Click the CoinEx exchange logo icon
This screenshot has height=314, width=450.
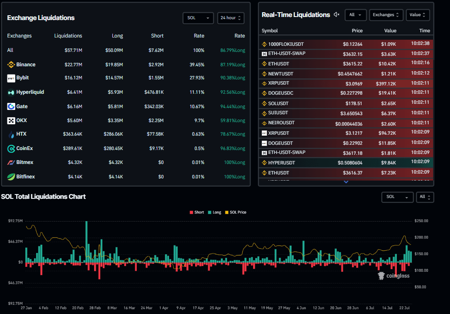pyautogui.click(x=11, y=148)
